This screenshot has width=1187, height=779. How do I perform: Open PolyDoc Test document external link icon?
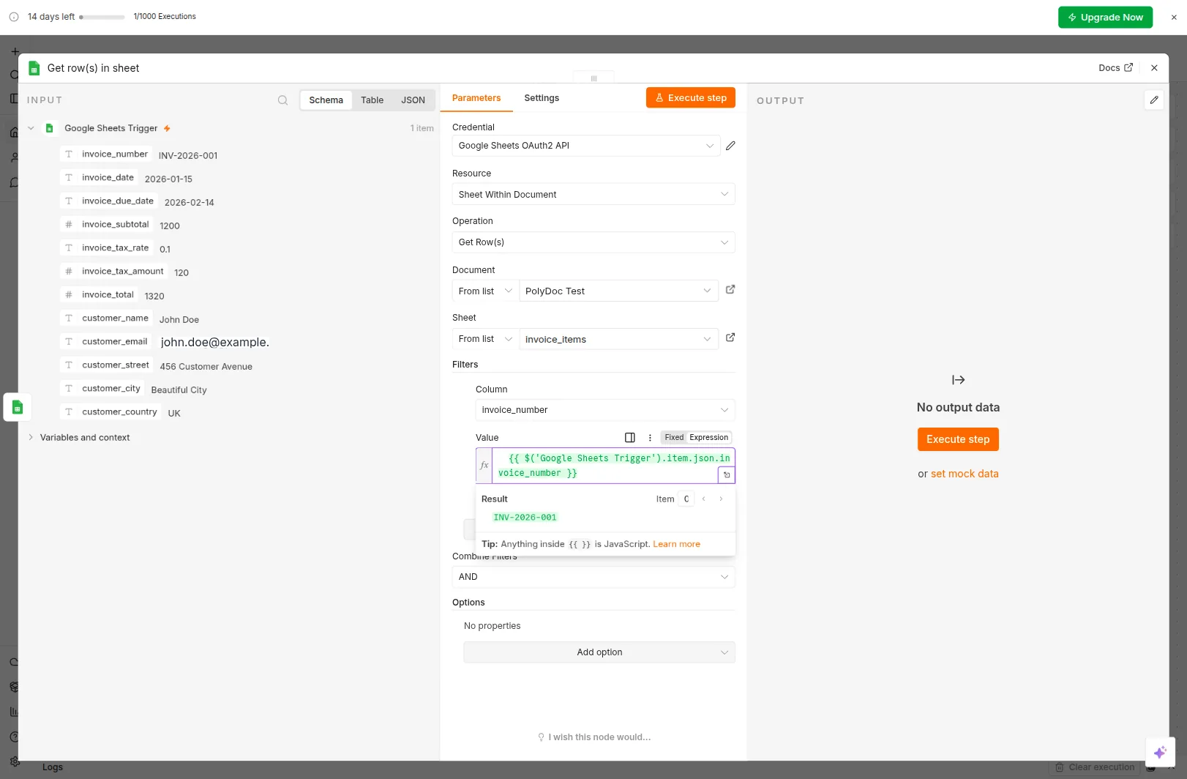coord(730,290)
